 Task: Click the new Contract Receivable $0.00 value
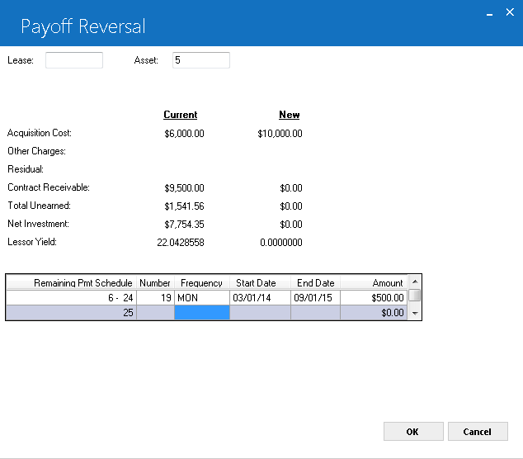click(x=291, y=188)
